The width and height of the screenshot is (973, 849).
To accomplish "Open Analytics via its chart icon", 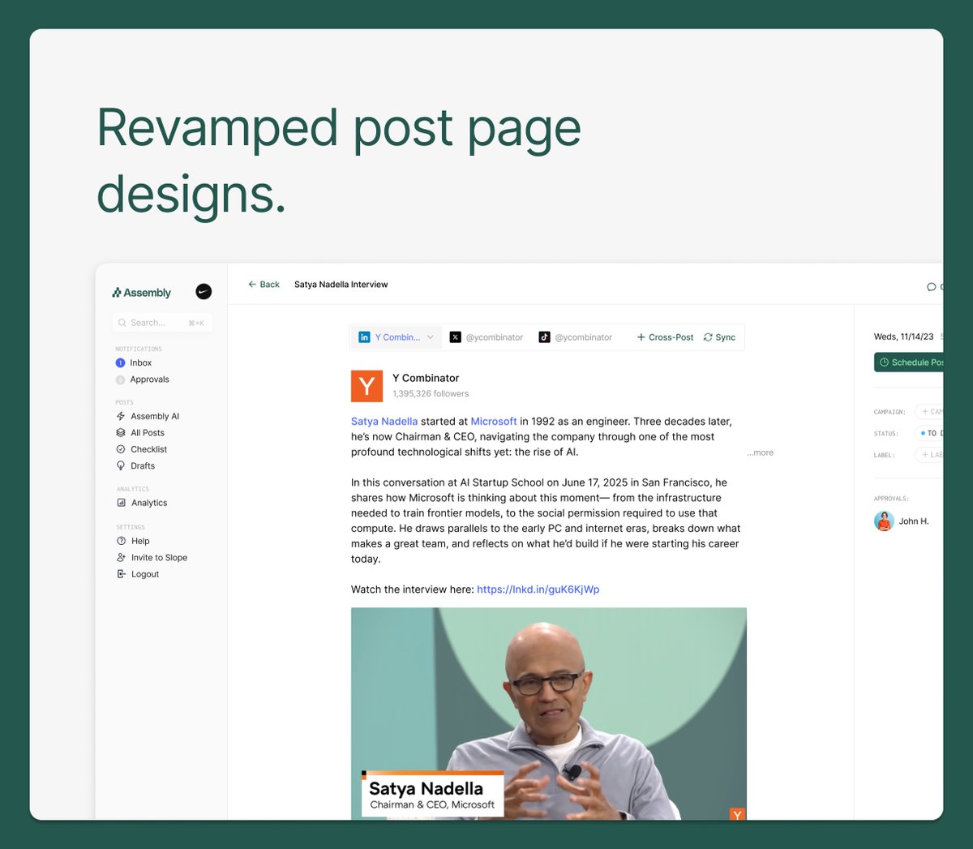I will coord(122,503).
